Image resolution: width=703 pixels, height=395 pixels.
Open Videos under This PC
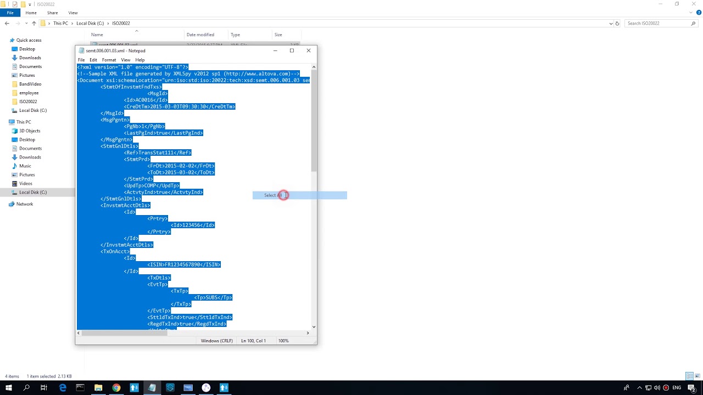pyautogui.click(x=26, y=183)
